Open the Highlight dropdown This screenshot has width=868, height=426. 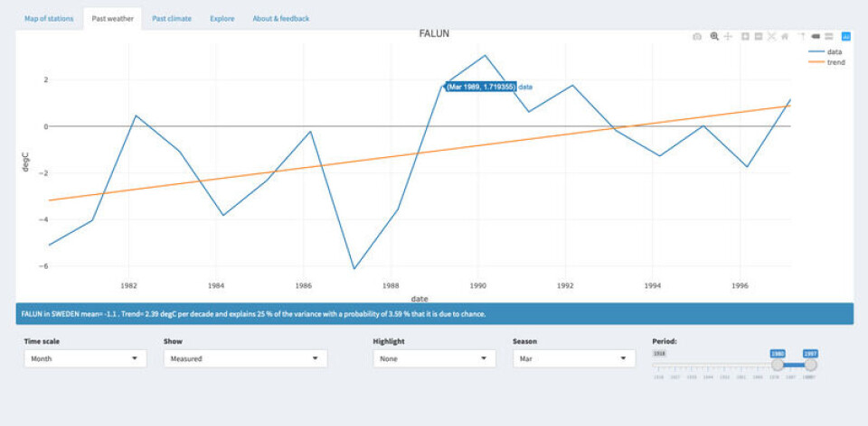434,358
